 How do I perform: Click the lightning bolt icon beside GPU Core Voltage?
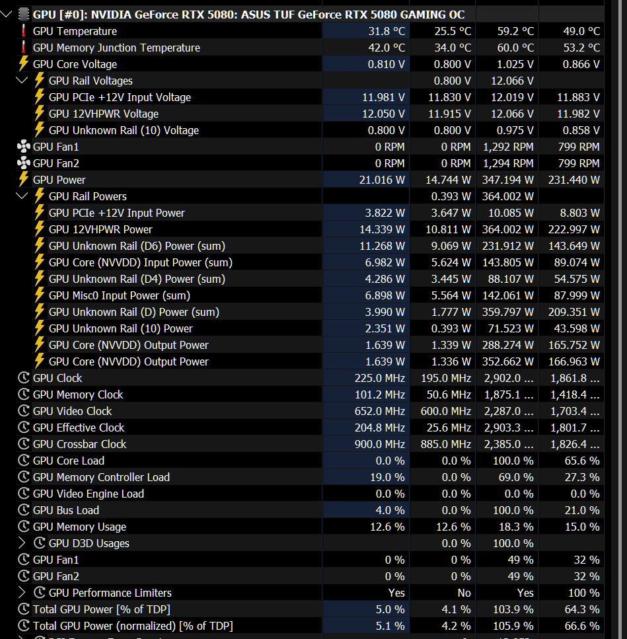coord(24,64)
